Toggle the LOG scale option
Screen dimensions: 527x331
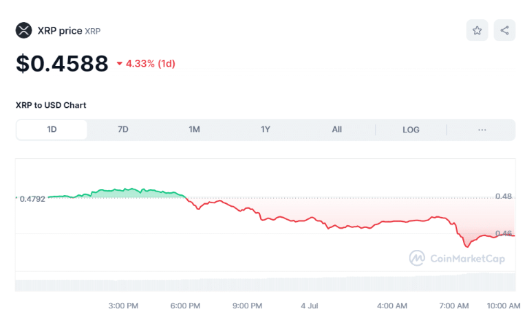click(x=411, y=129)
